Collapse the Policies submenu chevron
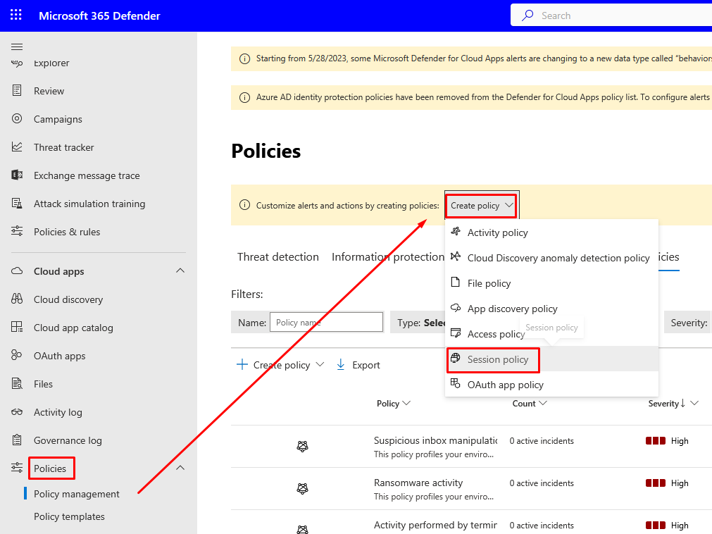Screen dimensions: 712x534 pos(180,468)
